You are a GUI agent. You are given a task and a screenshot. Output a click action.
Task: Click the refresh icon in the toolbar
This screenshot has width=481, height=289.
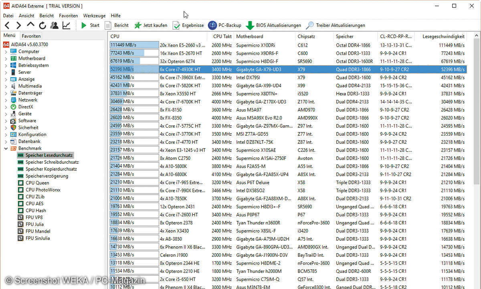click(42, 25)
